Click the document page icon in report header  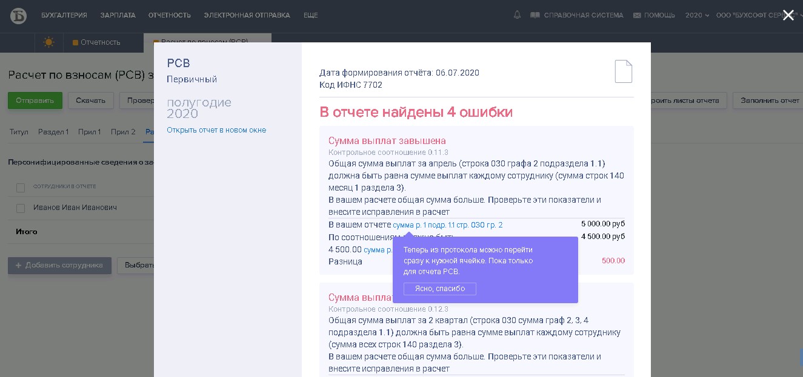coord(623,71)
